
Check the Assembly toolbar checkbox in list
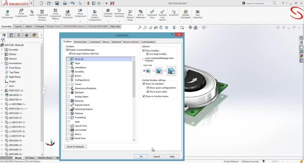pos(68,72)
